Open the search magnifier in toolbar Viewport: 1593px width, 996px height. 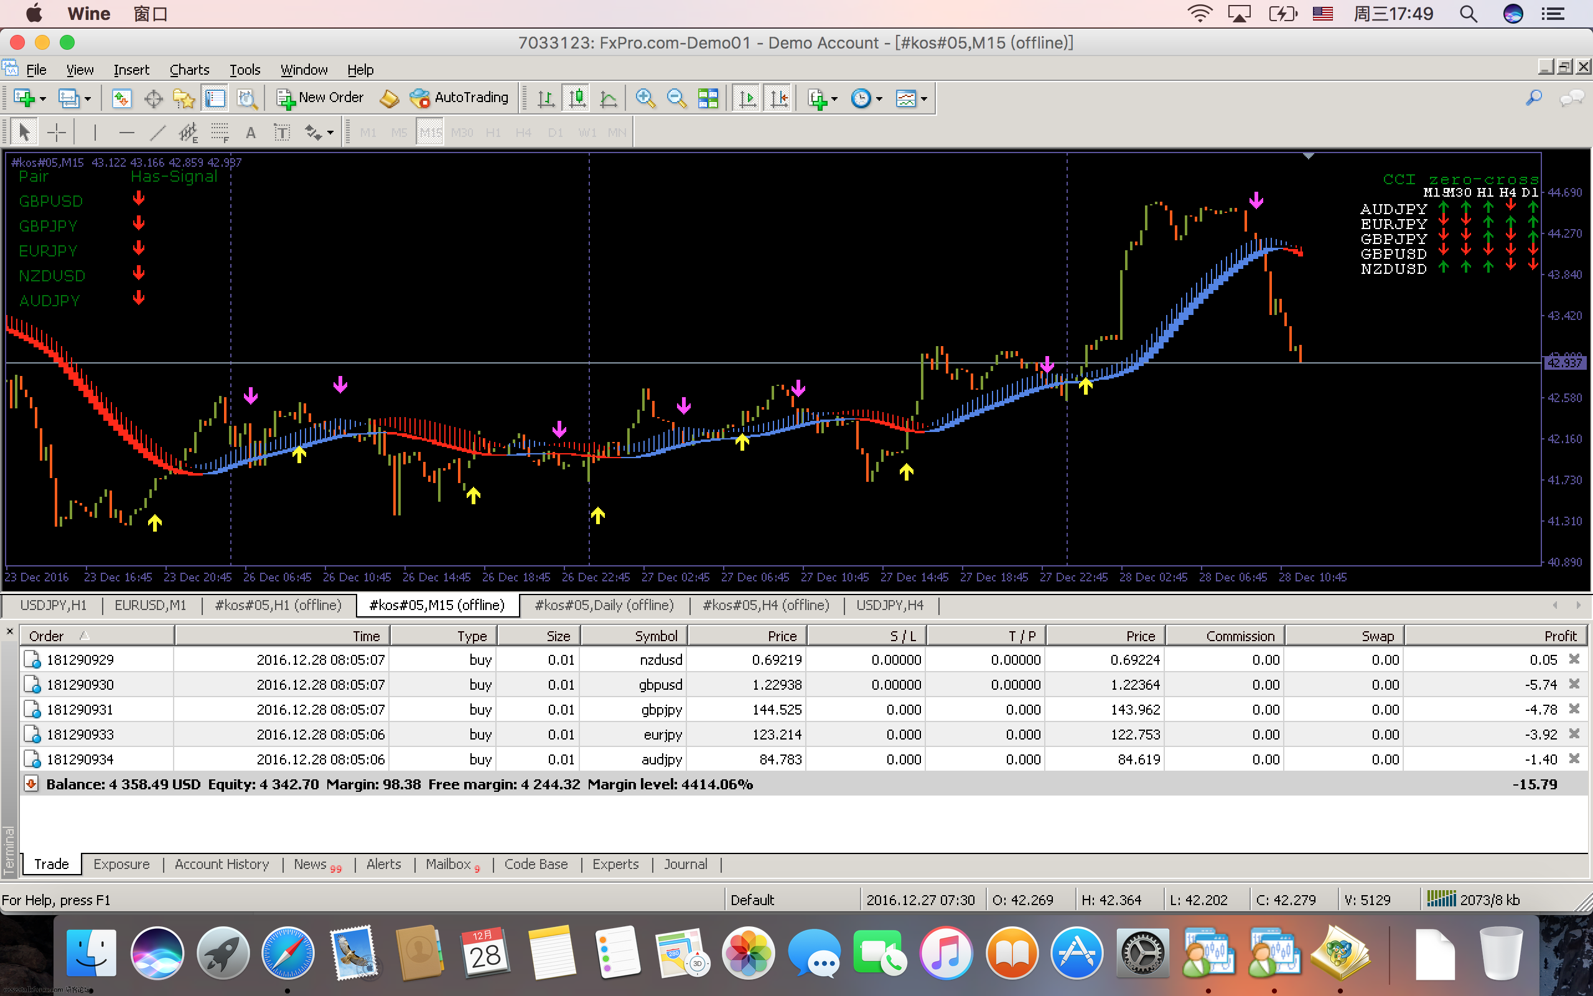[1534, 98]
